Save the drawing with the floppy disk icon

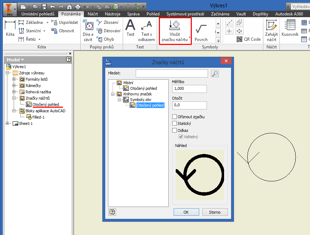click(x=44, y=7)
